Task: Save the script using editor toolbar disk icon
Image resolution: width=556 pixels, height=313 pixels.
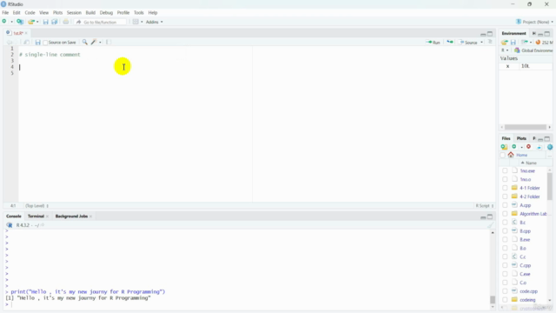Action: 37,43
